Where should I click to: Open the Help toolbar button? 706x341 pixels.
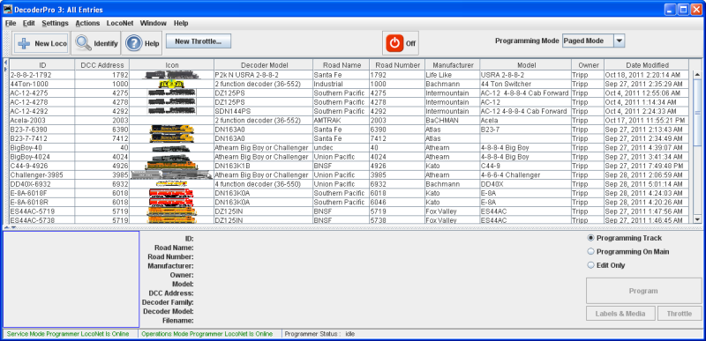pos(142,43)
